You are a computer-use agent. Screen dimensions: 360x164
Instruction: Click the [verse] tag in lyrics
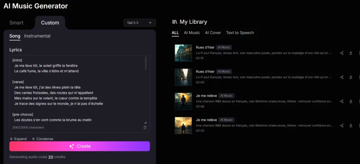pos(18,82)
